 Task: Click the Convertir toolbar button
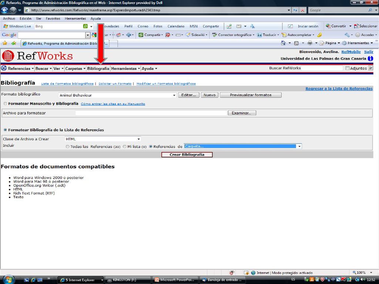336,26
